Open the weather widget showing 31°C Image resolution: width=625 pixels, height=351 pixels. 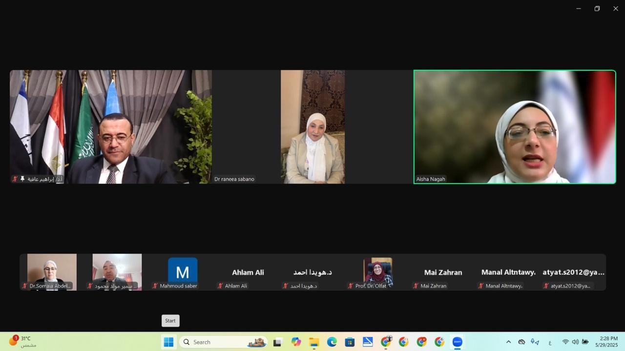click(23, 342)
